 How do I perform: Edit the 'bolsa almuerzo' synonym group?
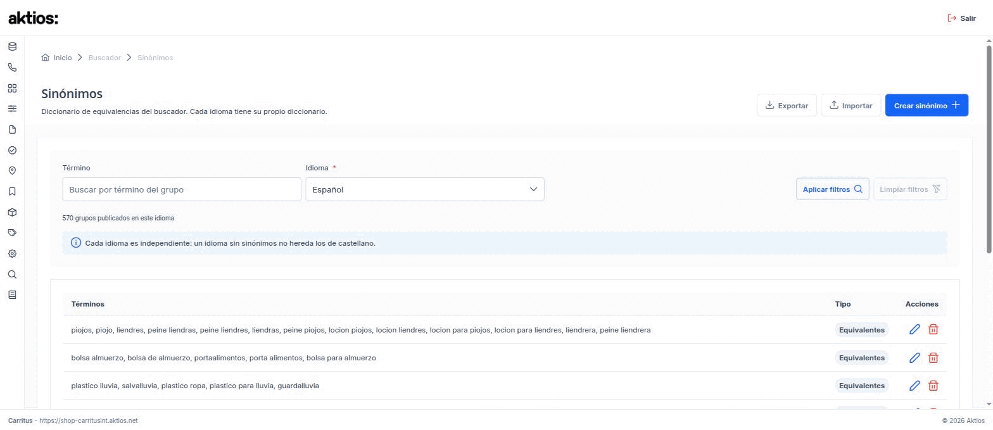click(x=914, y=358)
